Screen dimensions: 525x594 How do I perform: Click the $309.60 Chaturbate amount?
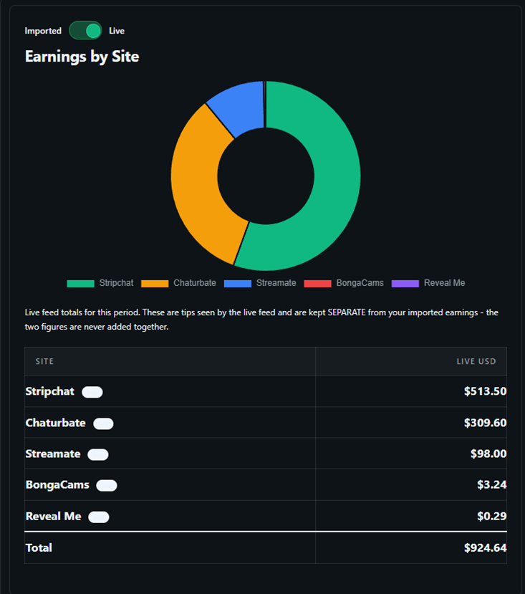[485, 423]
